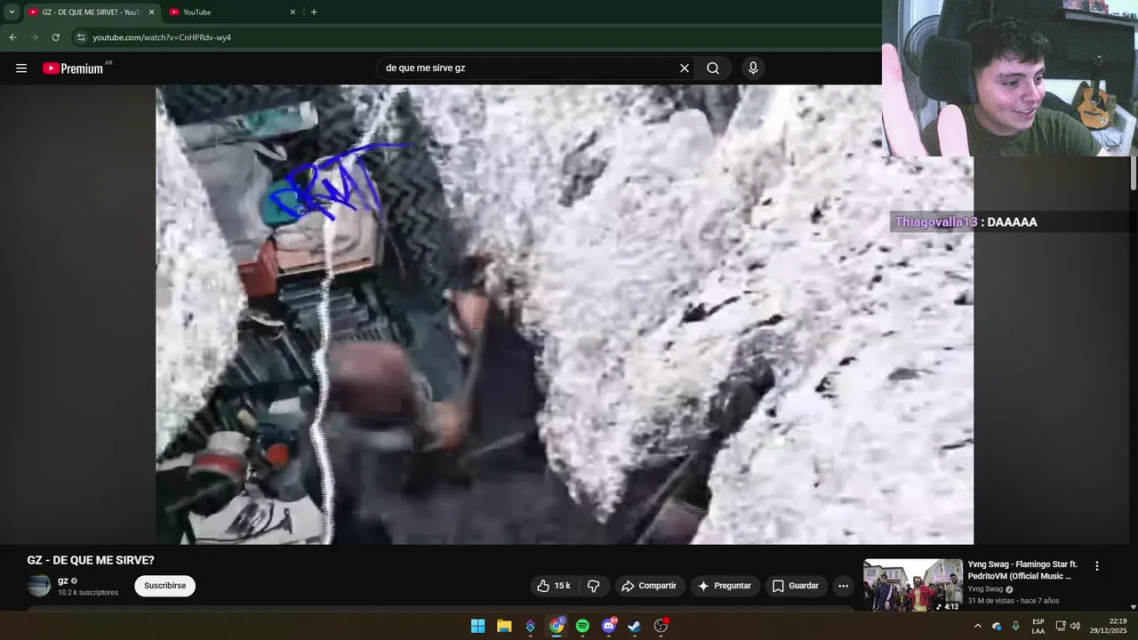Open the tab search dropdown arrow

[12, 12]
